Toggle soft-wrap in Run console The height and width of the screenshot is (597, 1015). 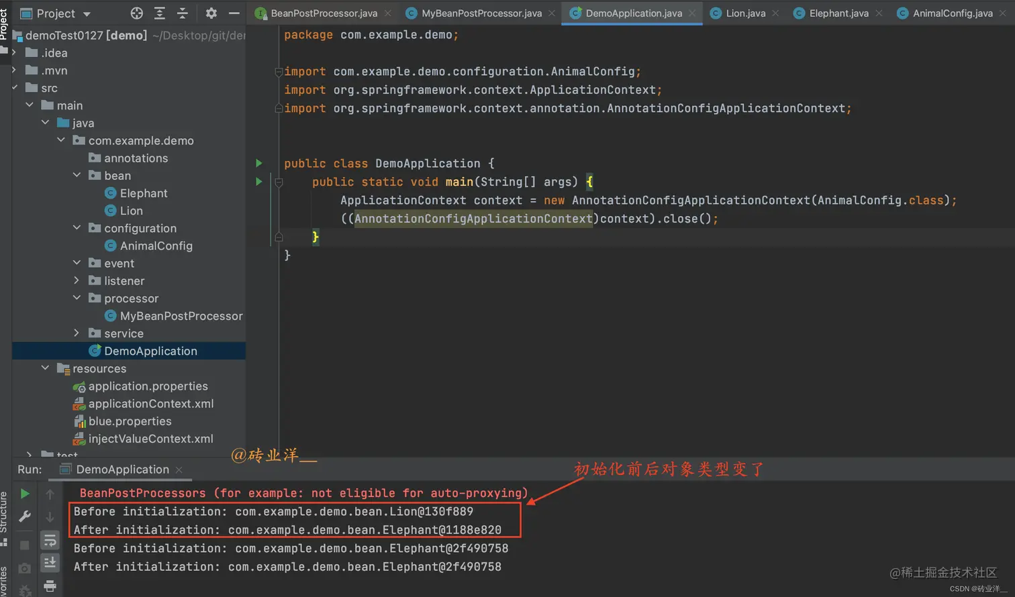click(x=50, y=540)
